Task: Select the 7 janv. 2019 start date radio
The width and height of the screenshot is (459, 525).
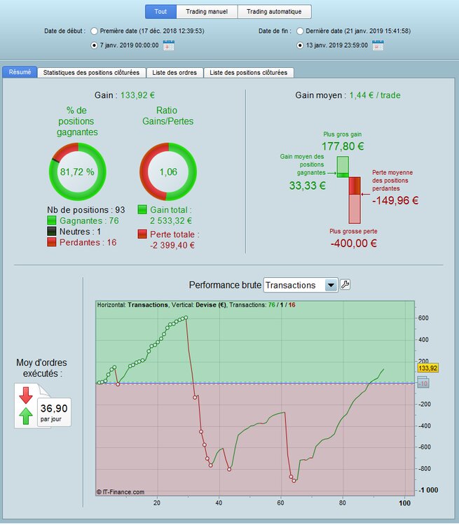Action: pyautogui.click(x=94, y=45)
